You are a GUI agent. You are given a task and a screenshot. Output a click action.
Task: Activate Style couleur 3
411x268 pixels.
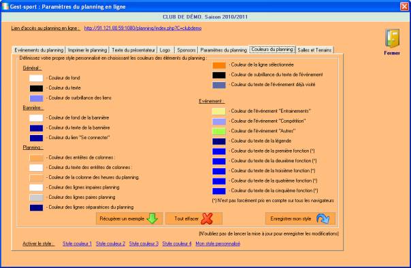144,244
